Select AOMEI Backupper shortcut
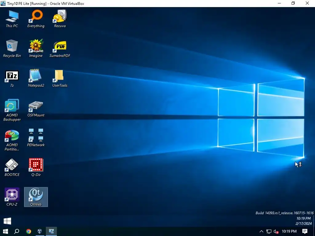 click(12, 110)
